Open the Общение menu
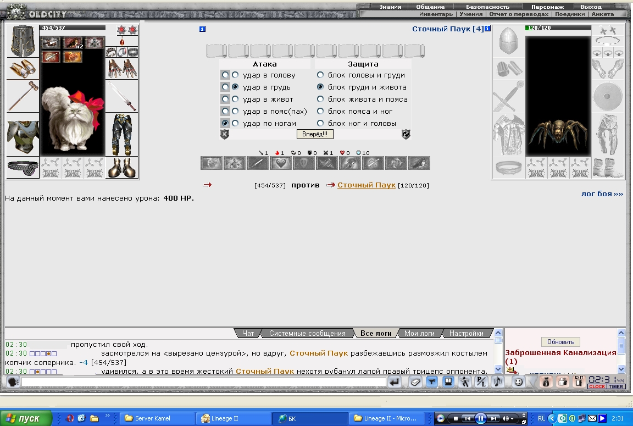Viewport: 633px width, 426px height. point(430,7)
